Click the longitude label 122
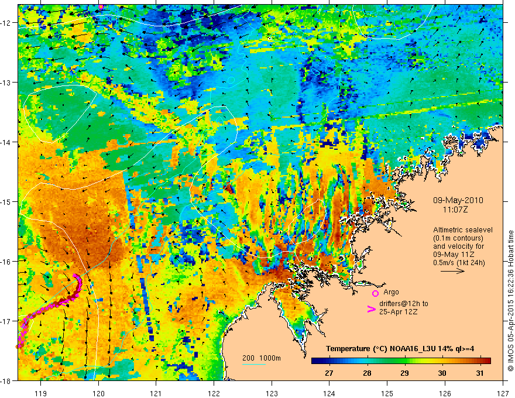Viewport: 515px width, 398px height. point(214,393)
